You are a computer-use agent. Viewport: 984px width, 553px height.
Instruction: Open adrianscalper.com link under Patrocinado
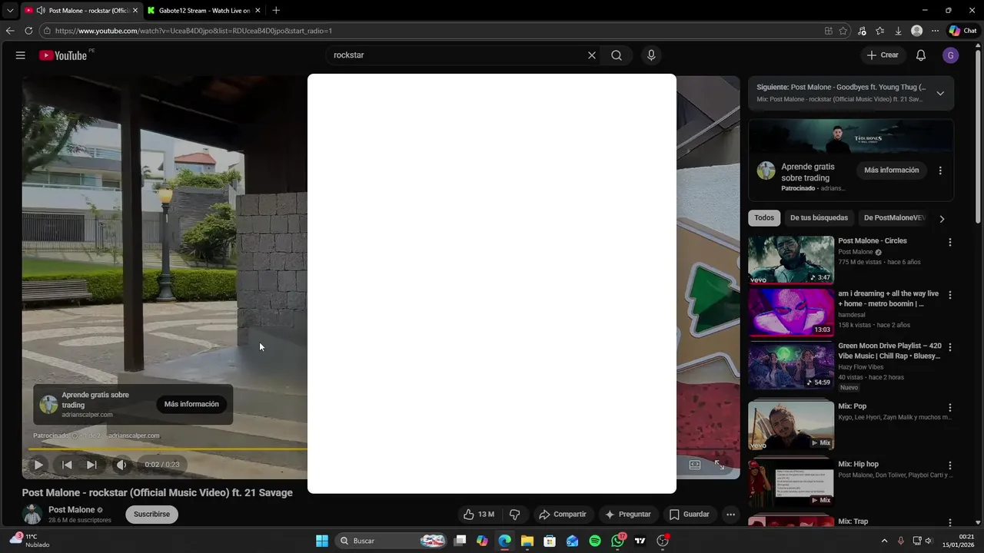134,435
